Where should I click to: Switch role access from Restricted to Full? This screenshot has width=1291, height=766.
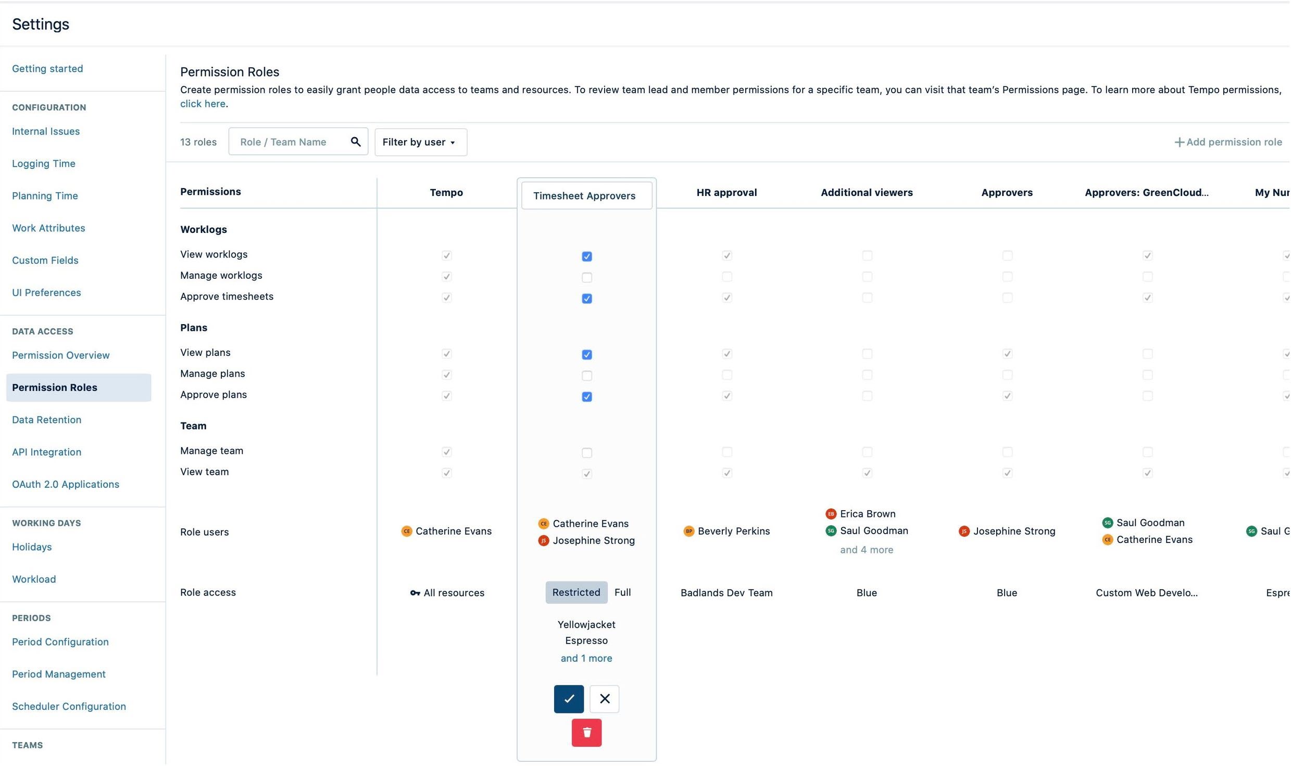tap(623, 592)
